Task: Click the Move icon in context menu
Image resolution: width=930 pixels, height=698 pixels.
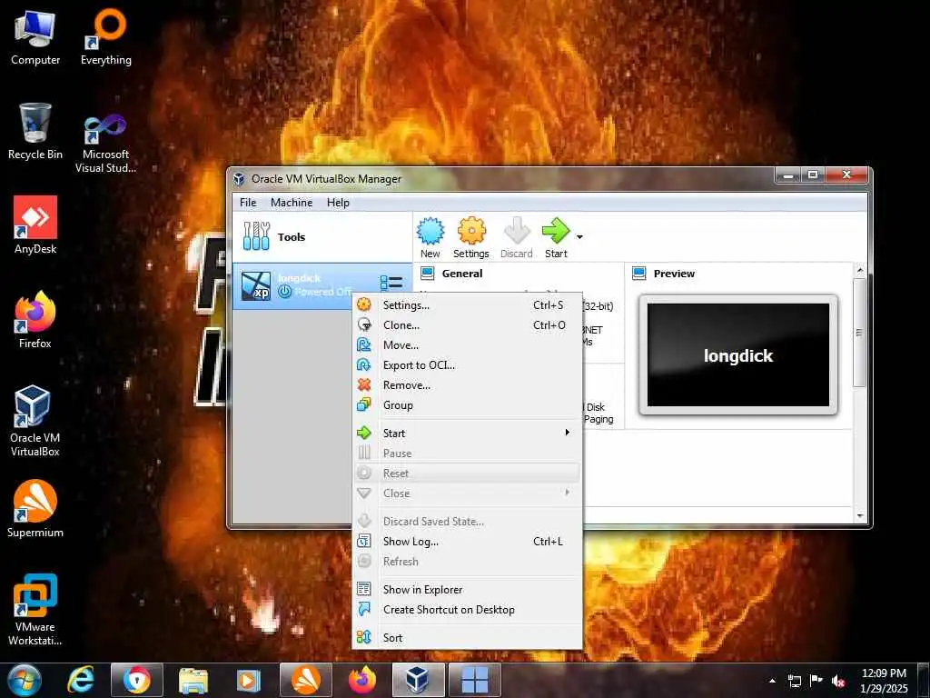Action: coord(364,344)
